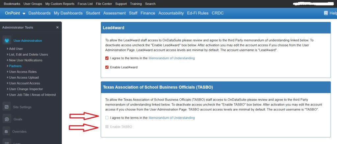Open Lead4ward Memorandum of Understanding link

(x=171, y=58)
